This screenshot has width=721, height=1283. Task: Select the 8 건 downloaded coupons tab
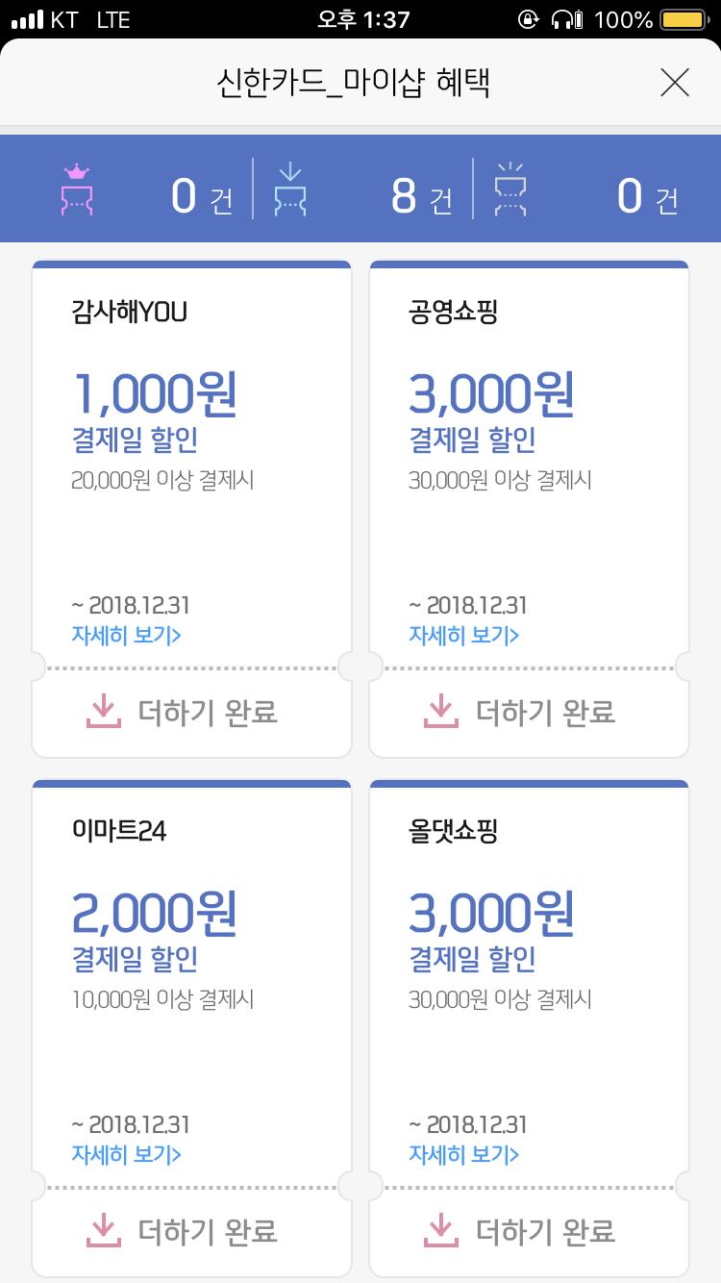pyautogui.click(x=421, y=197)
